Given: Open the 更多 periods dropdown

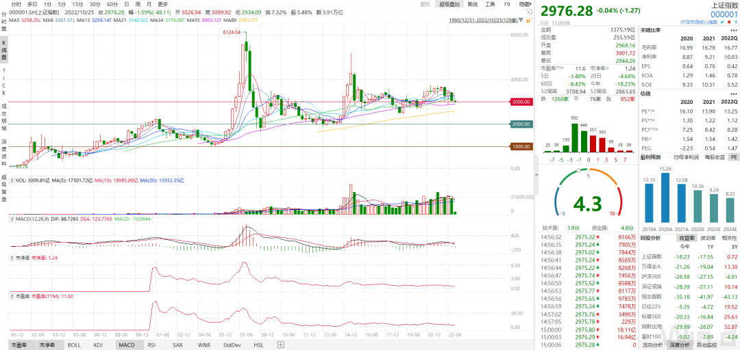Looking at the screenshot, I should (163, 4).
